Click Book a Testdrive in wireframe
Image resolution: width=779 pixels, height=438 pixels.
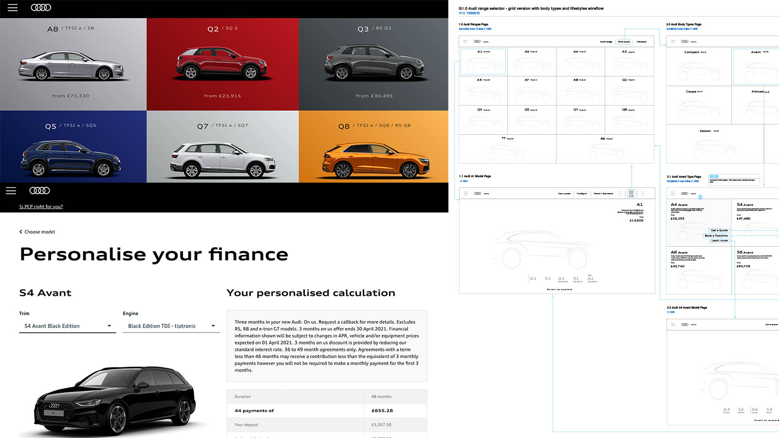(716, 236)
